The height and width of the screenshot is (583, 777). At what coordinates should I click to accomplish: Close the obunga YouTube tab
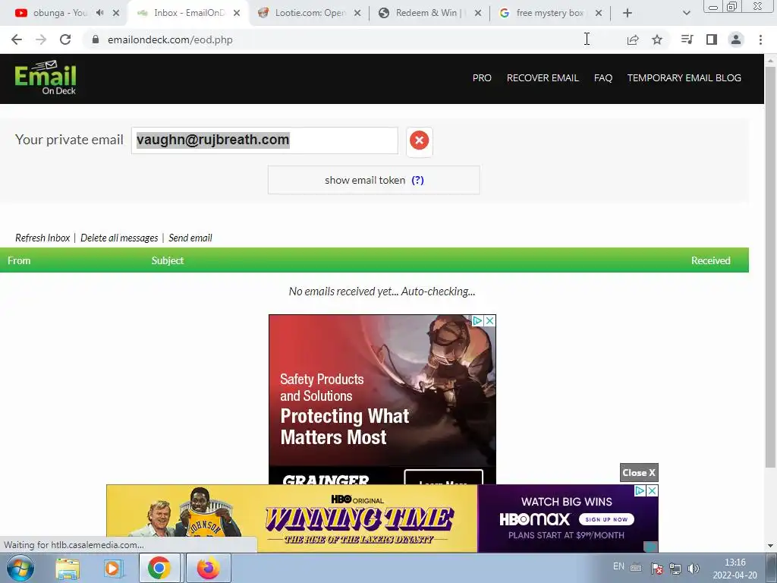(116, 13)
